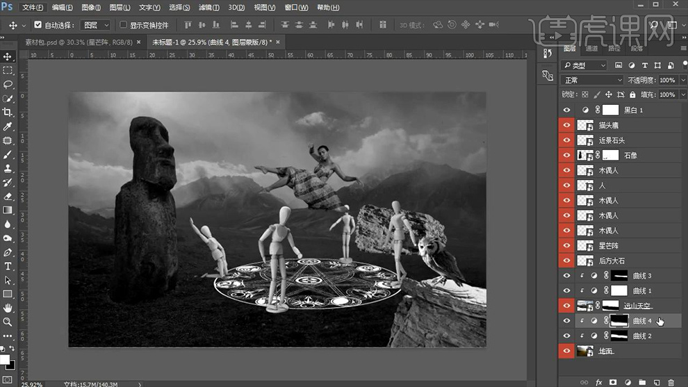Select the History Brush tool
This screenshot has width=688, height=387.
(8, 183)
